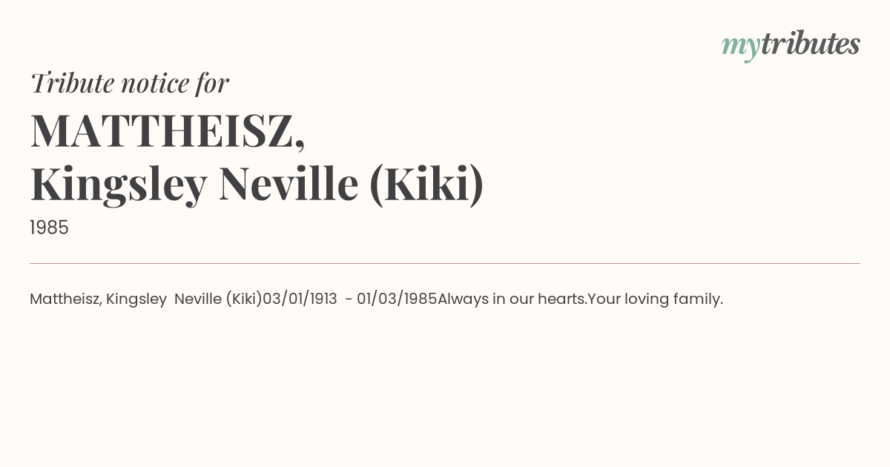The height and width of the screenshot is (467, 890).
Task: Click the word "Tribute" in the italic heading
Action: [x=72, y=83]
